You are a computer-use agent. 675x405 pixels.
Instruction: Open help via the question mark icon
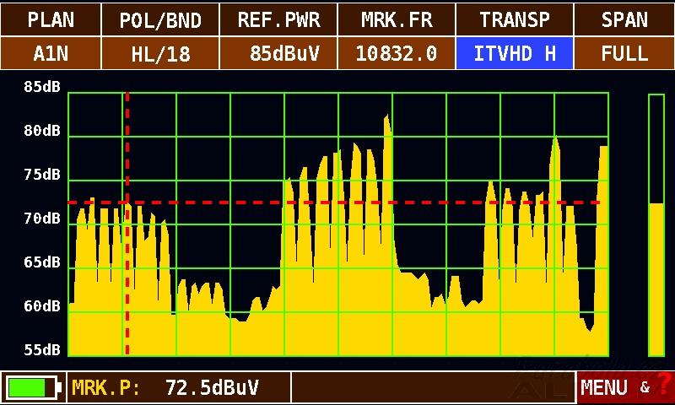[x=664, y=385]
